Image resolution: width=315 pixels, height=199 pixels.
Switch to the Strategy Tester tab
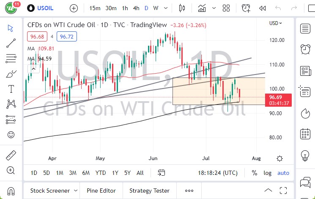click(149, 191)
